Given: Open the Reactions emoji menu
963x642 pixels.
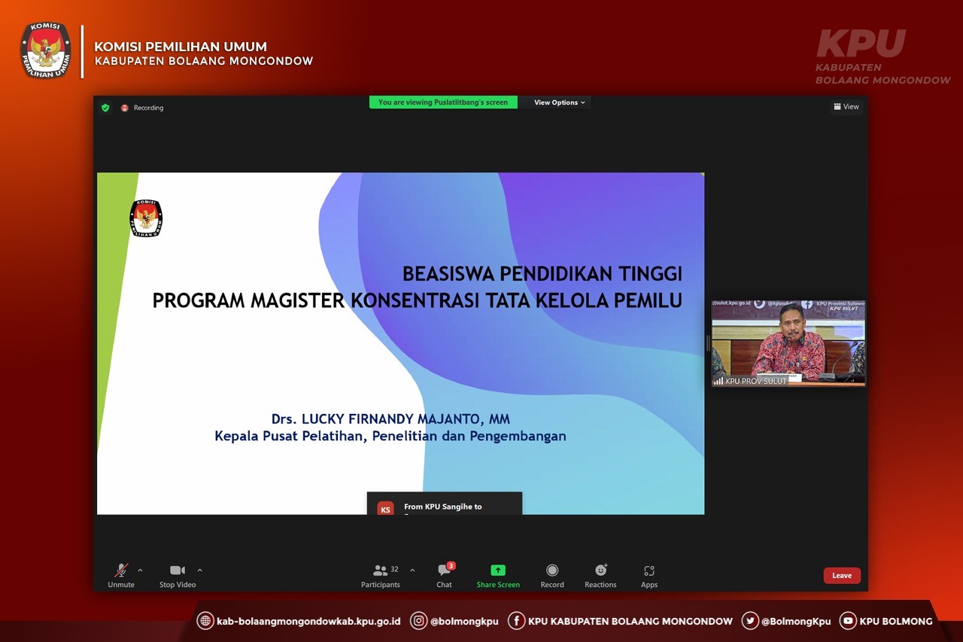Looking at the screenshot, I should click(600, 570).
